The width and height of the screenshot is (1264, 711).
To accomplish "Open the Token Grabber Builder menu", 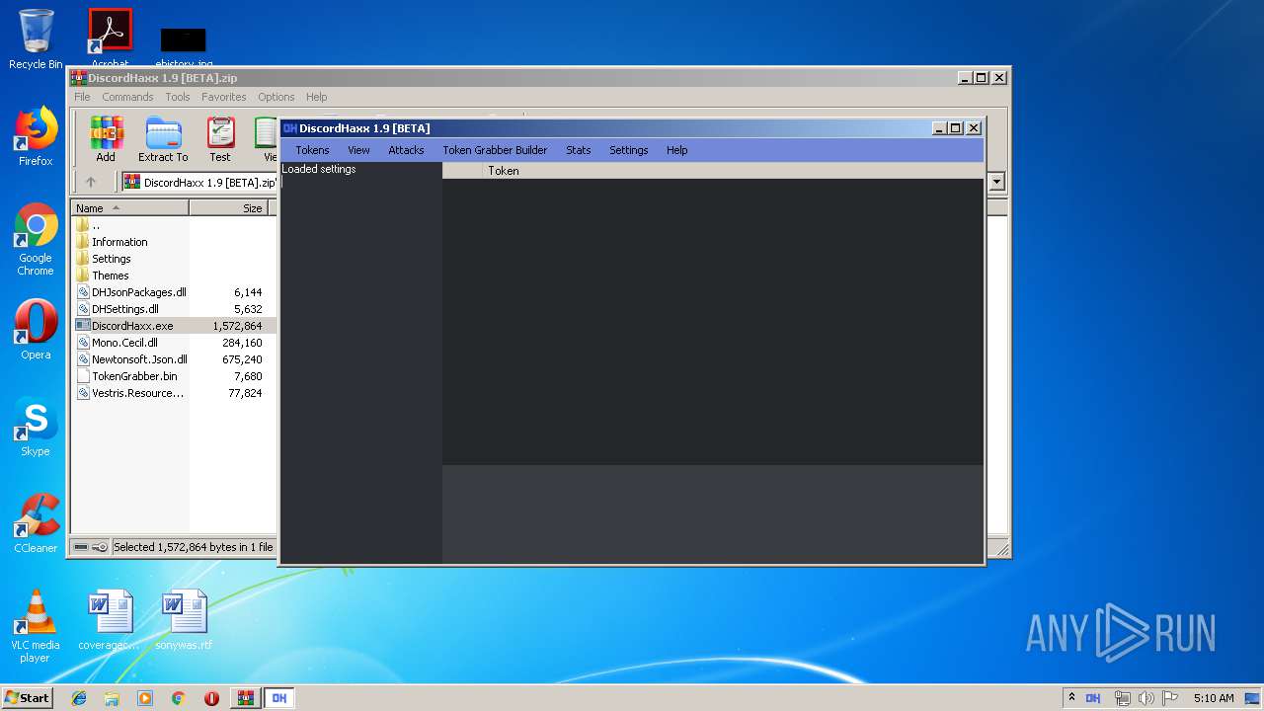I will pos(495,150).
